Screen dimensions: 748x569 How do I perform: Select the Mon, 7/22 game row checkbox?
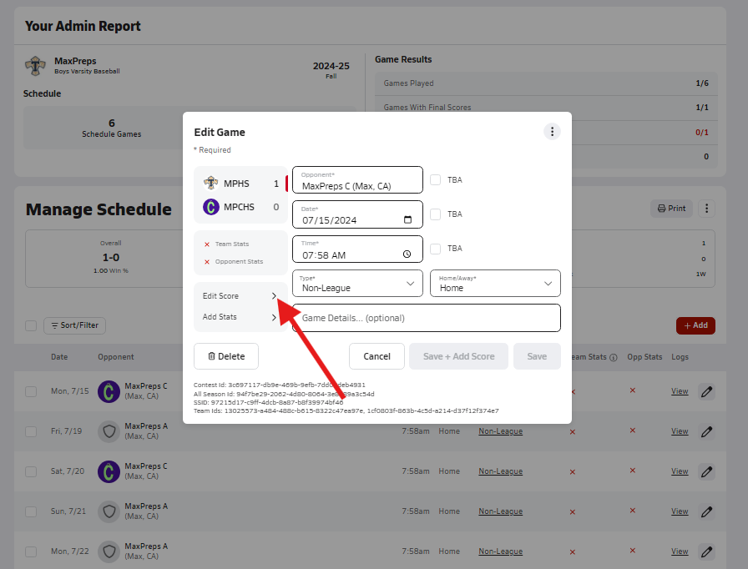click(31, 551)
